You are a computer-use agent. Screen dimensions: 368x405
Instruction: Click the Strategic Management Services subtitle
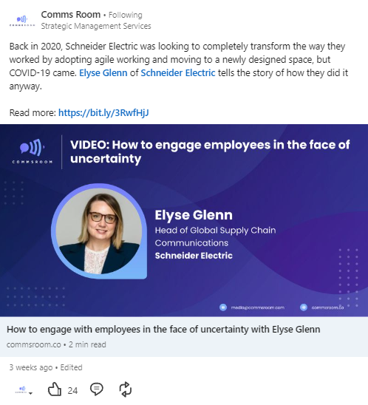pyautogui.click(x=96, y=26)
